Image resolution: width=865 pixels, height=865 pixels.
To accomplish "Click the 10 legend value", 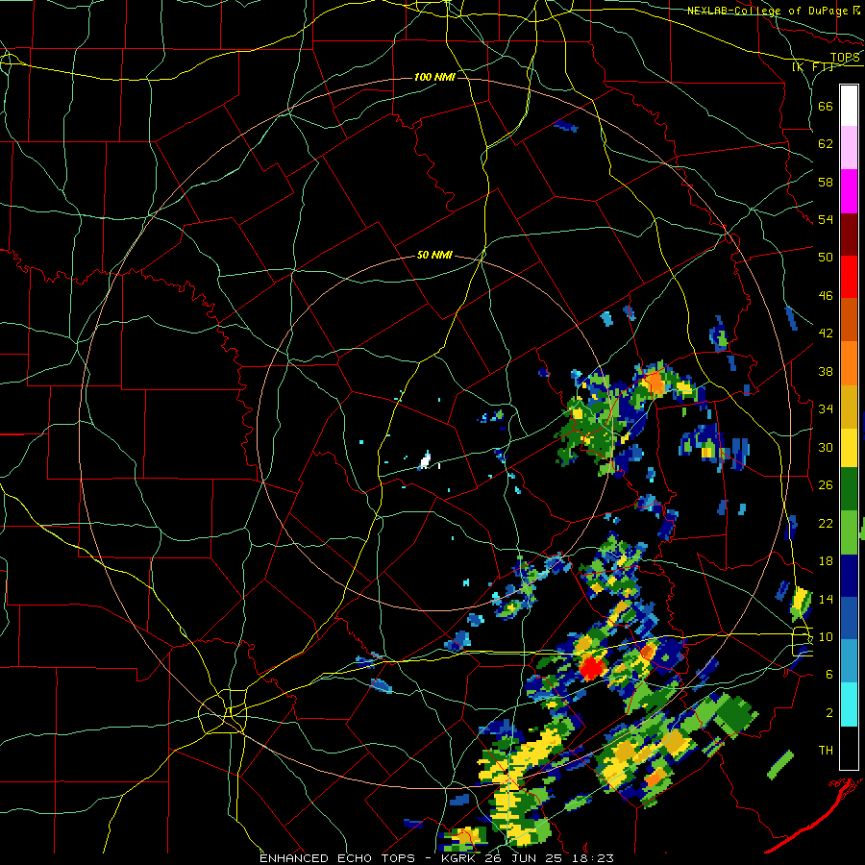I will coord(826,636).
